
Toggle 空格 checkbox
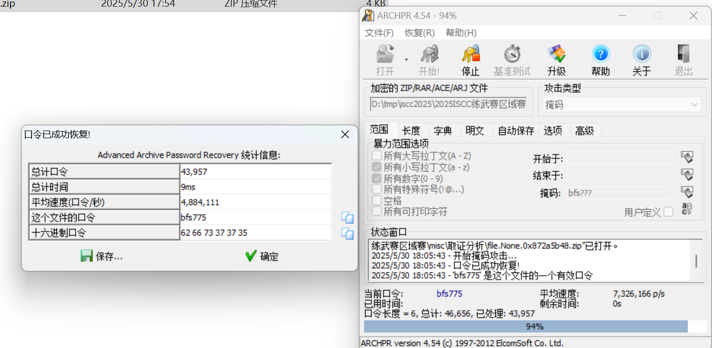pos(376,201)
